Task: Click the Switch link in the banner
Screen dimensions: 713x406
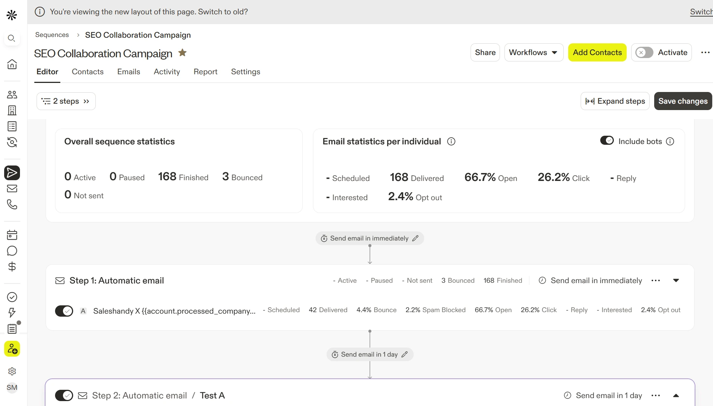Action: coord(701,12)
